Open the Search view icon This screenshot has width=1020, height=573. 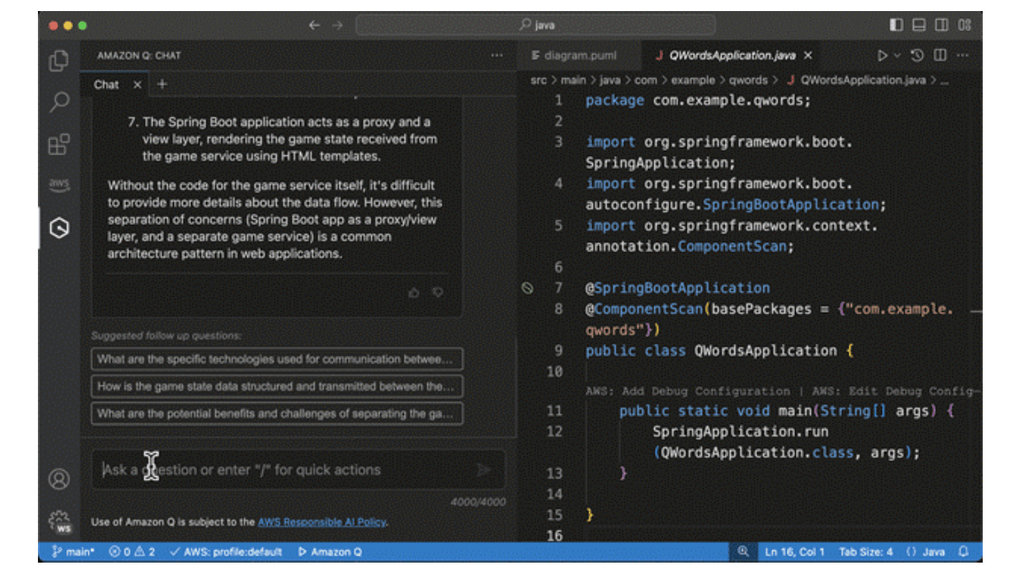59,102
